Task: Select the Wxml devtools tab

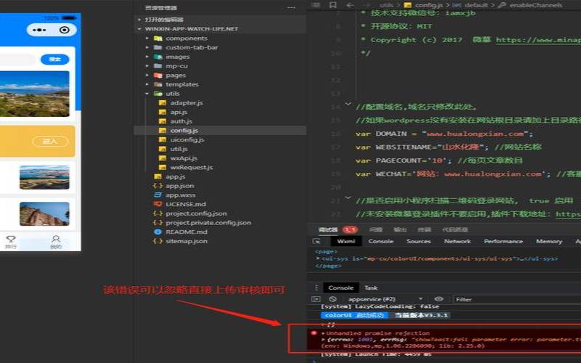Action: click(346, 241)
